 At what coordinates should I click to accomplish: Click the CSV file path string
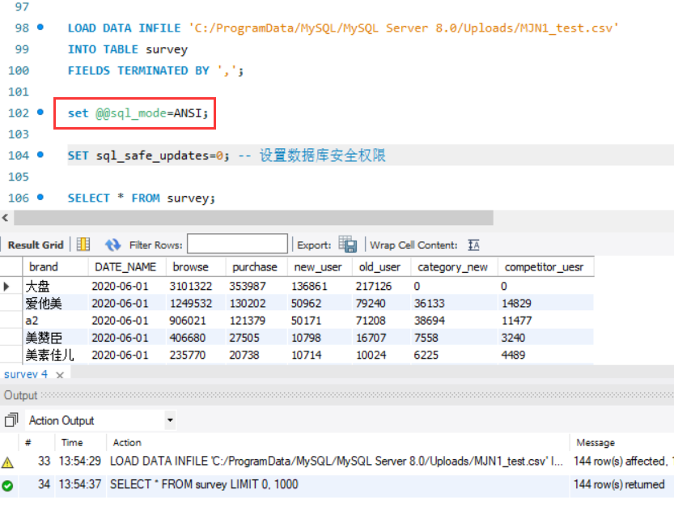click(x=404, y=28)
